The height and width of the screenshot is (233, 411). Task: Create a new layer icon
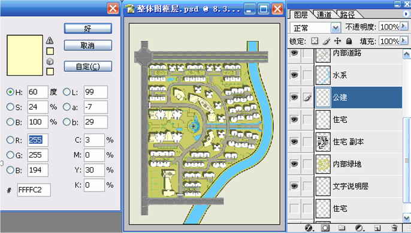(377, 228)
